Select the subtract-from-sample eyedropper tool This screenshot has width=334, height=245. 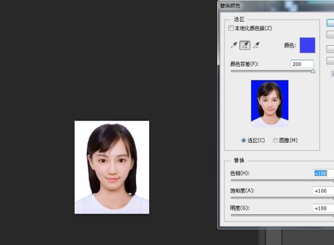[257, 46]
